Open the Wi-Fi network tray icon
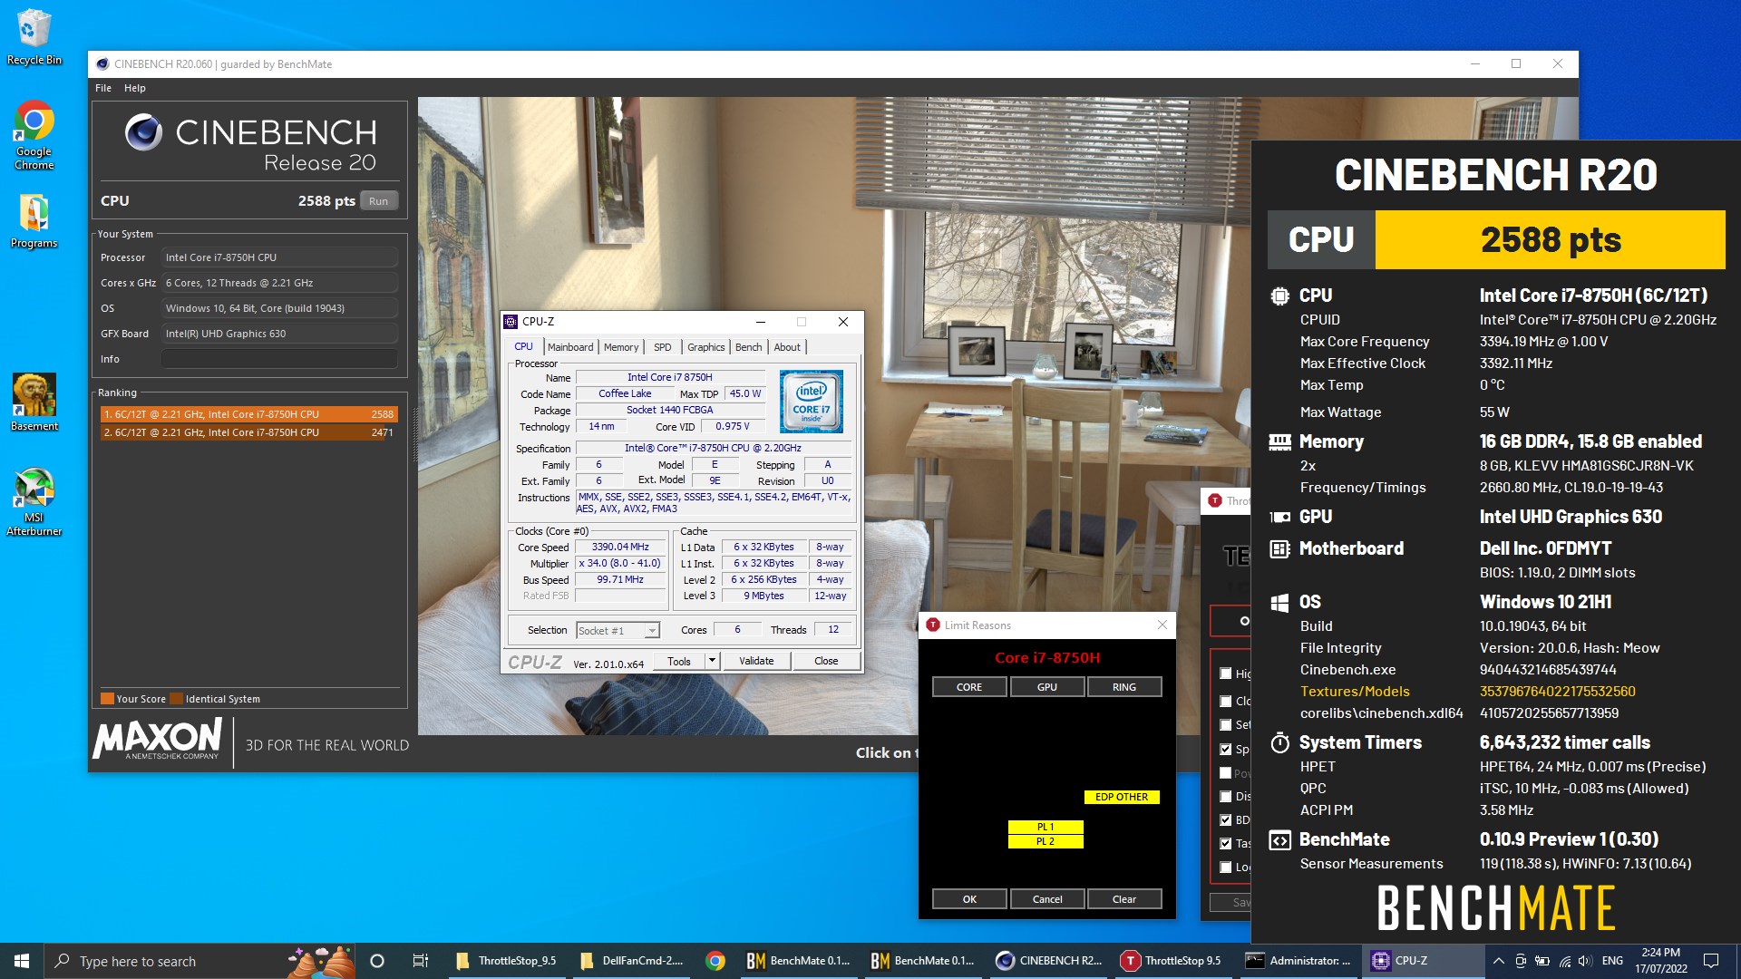This screenshot has height=979, width=1741. click(1564, 961)
